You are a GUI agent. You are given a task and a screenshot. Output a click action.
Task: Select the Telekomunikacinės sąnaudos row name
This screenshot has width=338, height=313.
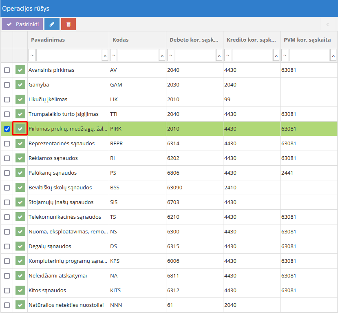click(x=64, y=217)
